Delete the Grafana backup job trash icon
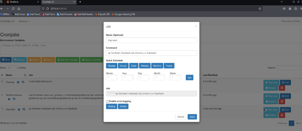The width and height of the screenshot is (302, 131). (x=282, y=101)
